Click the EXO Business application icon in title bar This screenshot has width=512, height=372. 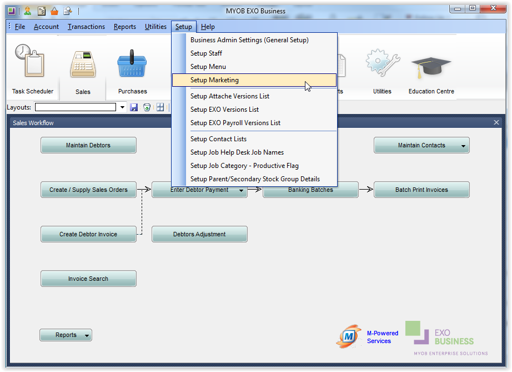pyautogui.click(x=12, y=11)
